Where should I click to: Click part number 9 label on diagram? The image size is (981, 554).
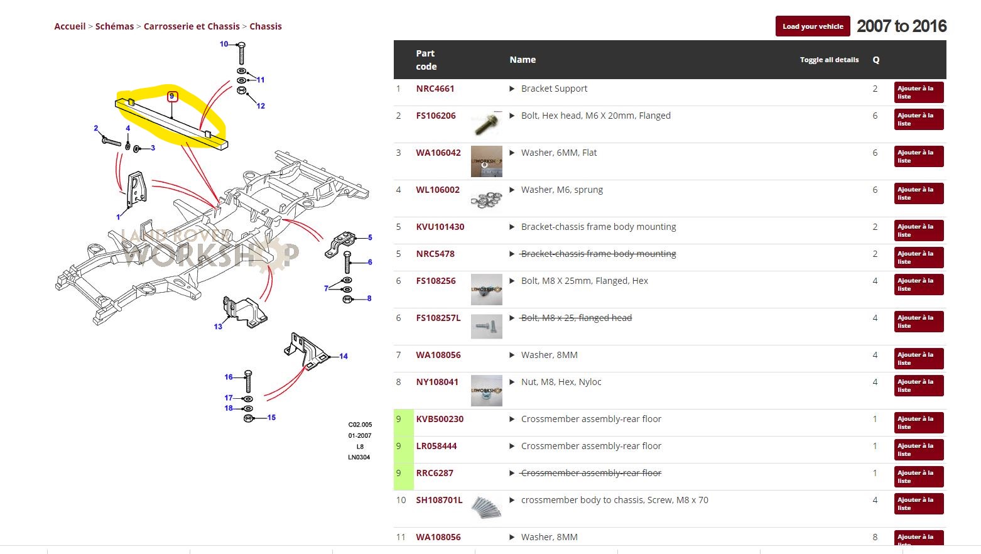(x=172, y=97)
